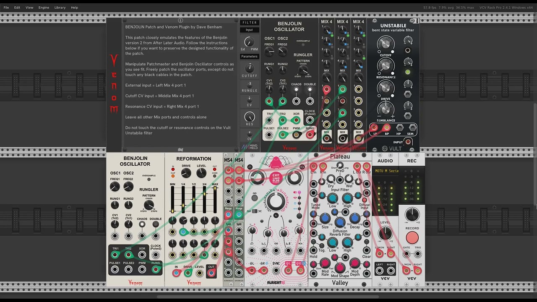Screen dimensions: 537x302
Task: Click AUDIO module LEVEL knob
Action: click(385, 233)
